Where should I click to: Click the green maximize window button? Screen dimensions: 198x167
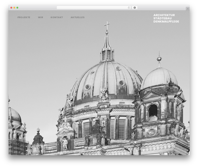[17, 8]
